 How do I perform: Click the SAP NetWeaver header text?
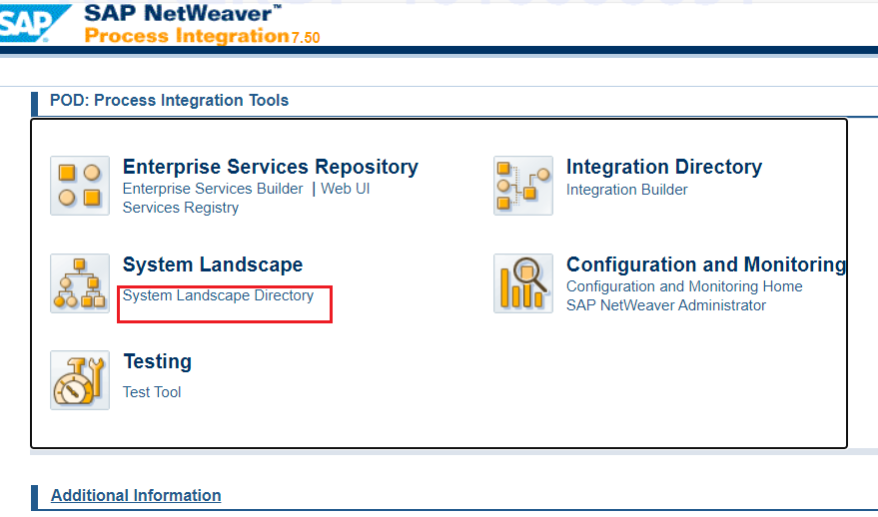(183, 13)
